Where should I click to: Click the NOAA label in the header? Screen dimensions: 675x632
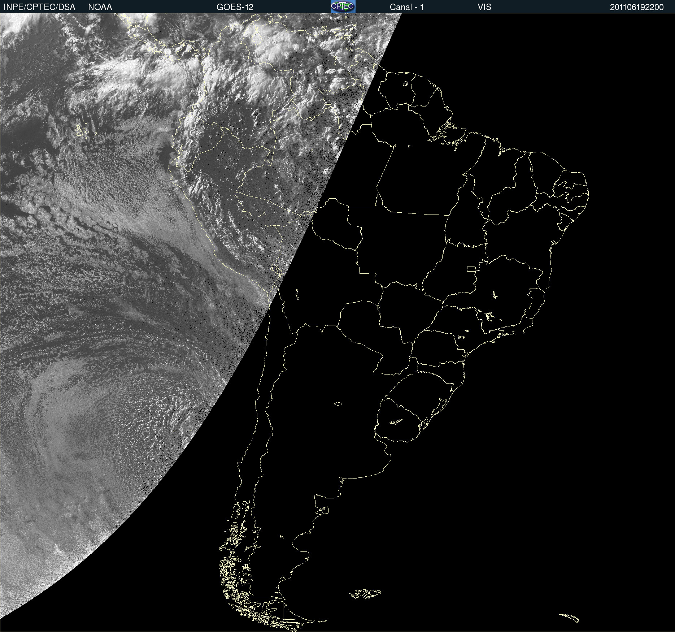tap(100, 7)
